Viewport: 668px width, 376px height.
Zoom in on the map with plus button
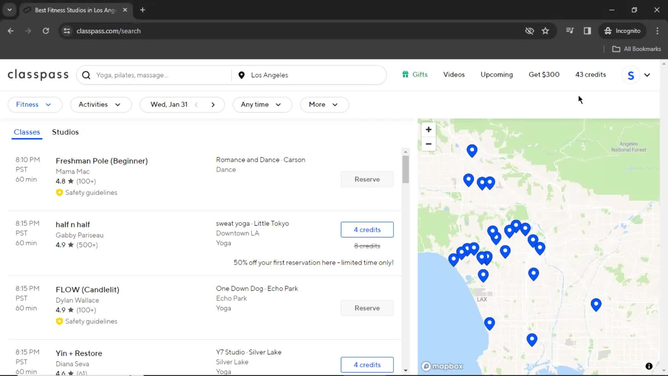[x=429, y=130]
